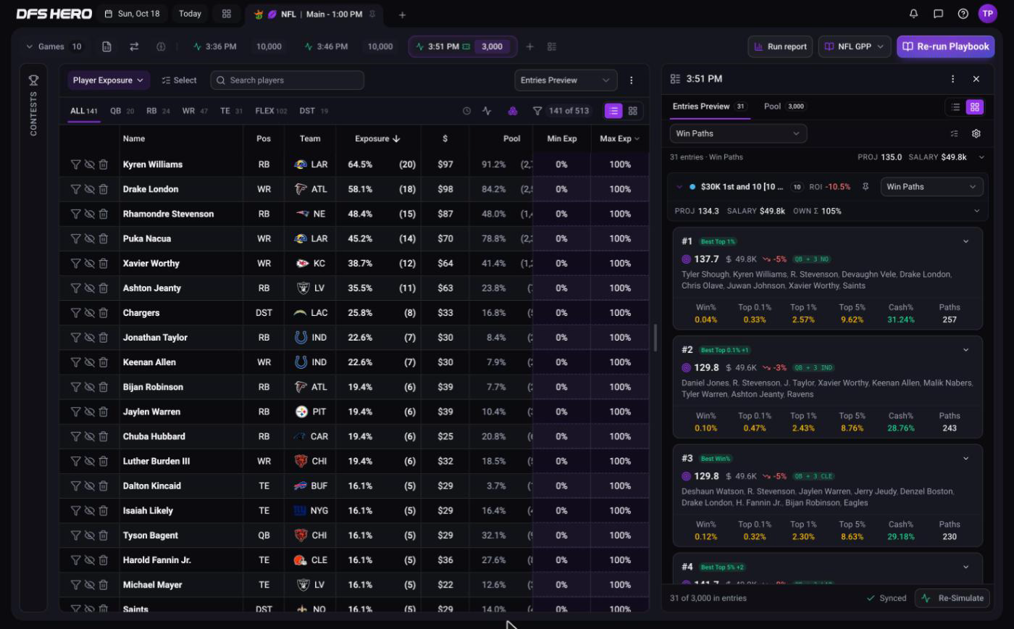Open Win Paths dropdown below Entries Preview tab
Viewport: 1014px width, 629px height.
point(738,133)
